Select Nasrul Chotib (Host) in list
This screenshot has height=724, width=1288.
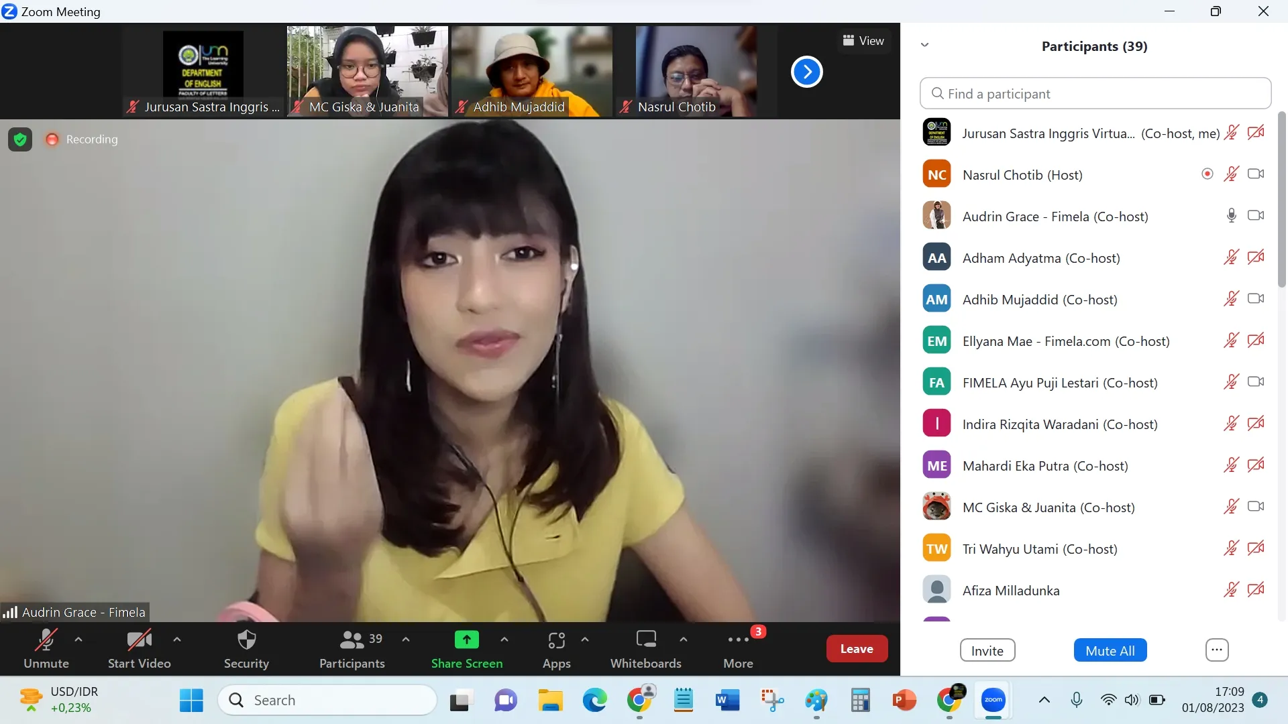click(x=1093, y=174)
